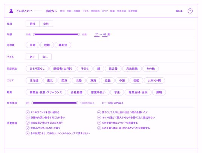
Task: Toggle ものを買う時はブランドを意識する checkmark
Action: [99, 123]
